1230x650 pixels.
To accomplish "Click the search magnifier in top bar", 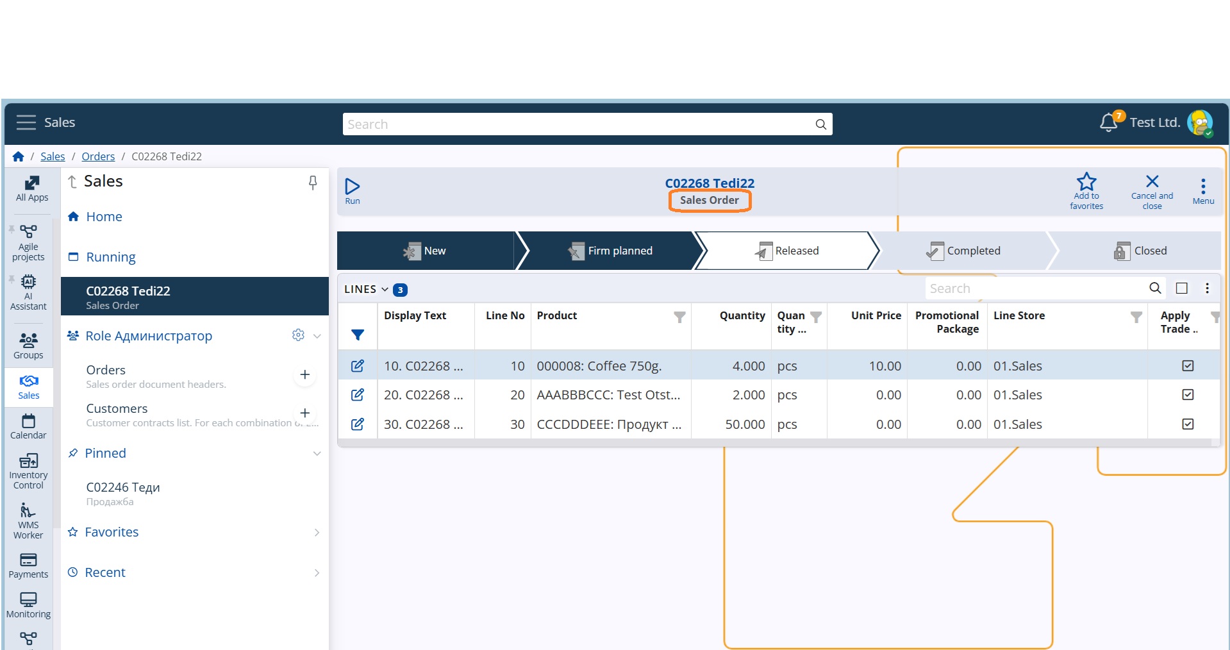I will (820, 124).
